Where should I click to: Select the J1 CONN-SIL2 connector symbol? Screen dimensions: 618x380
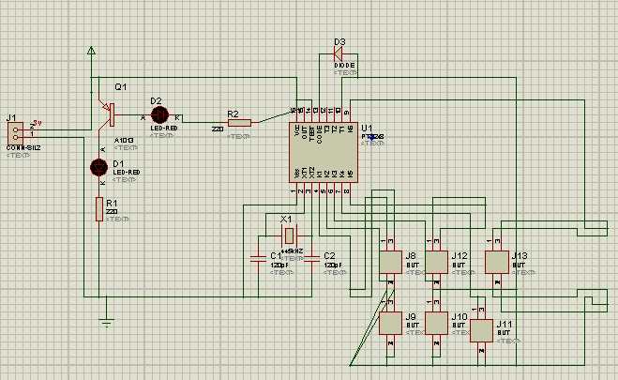click(x=15, y=133)
